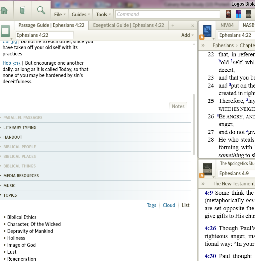Open Heb 3:13 reference link
Screen dimensions: 255x261
12,63
